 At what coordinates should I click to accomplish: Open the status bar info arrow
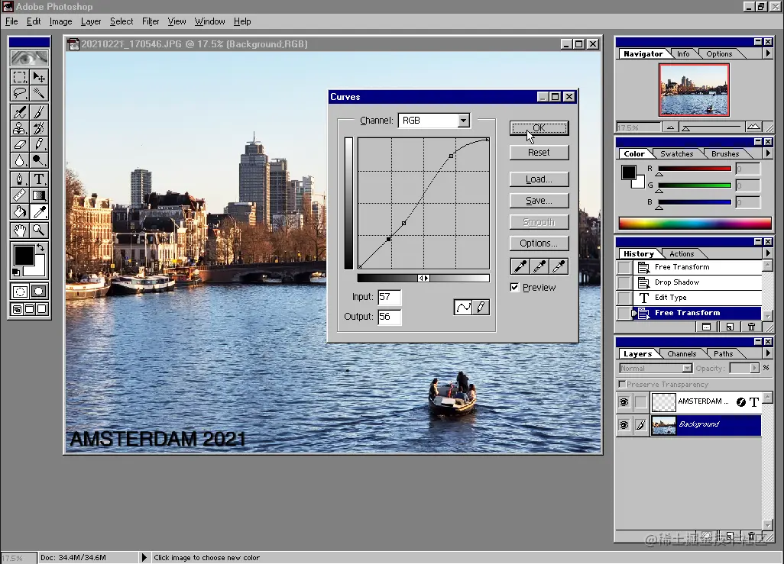pyautogui.click(x=144, y=557)
